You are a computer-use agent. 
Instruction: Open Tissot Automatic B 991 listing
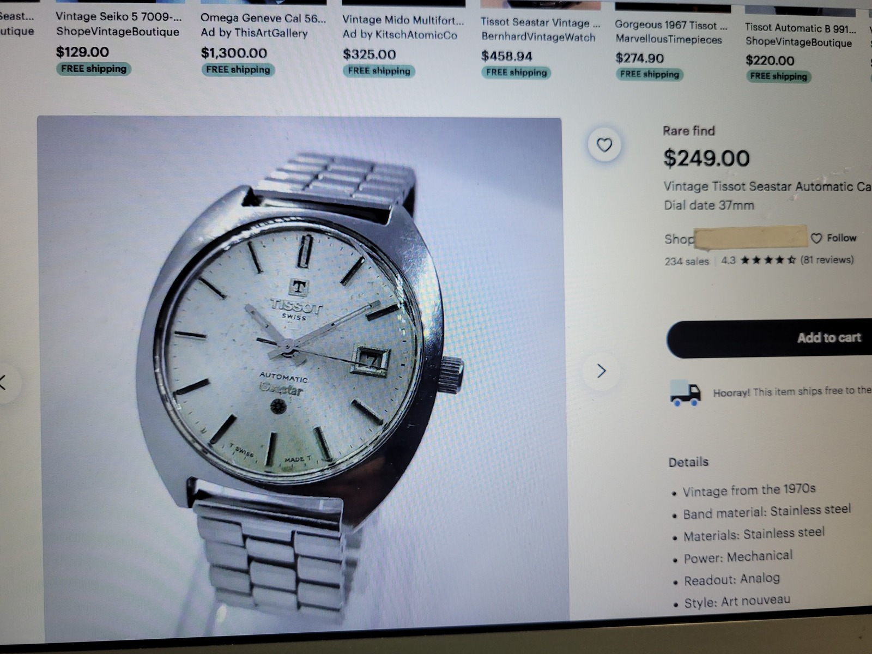pos(800,28)
